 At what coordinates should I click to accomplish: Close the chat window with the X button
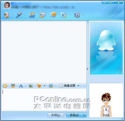pyautogui.click(x=118, y=2)
